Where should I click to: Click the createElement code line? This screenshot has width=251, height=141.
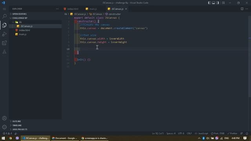pos(114,28)
